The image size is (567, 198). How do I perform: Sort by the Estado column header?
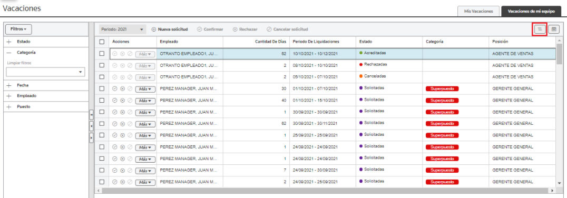[389, 42]
